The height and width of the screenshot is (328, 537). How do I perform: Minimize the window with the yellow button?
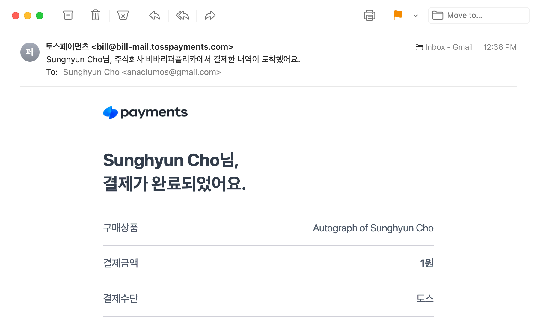28,16
